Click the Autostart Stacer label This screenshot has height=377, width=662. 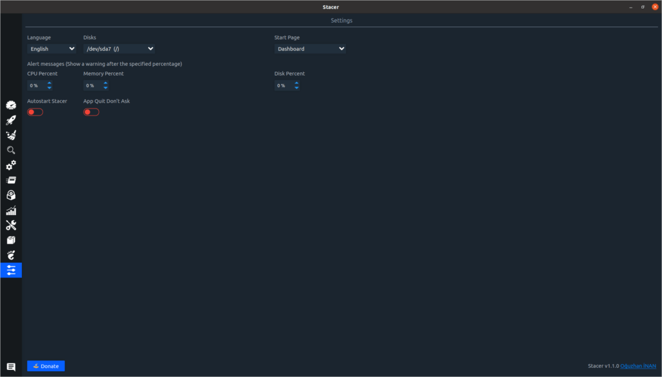(x=47, y=101)
